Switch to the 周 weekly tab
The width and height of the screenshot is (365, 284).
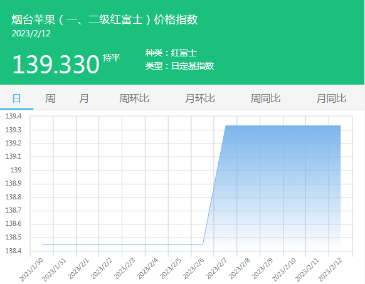coord(50,98)
